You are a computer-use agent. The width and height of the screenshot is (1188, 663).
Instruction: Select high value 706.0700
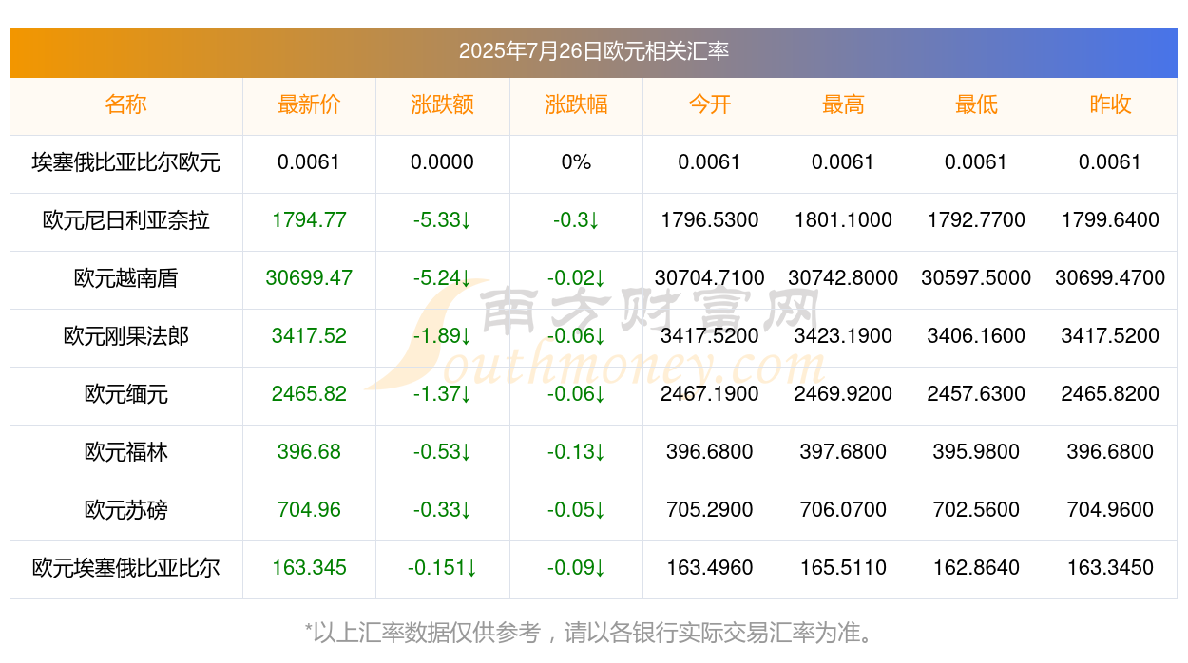pyautogui.click(x=843, y=510)
